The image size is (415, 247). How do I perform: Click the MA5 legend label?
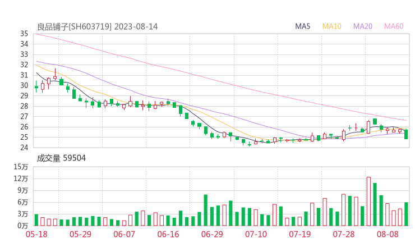point(302,26)
